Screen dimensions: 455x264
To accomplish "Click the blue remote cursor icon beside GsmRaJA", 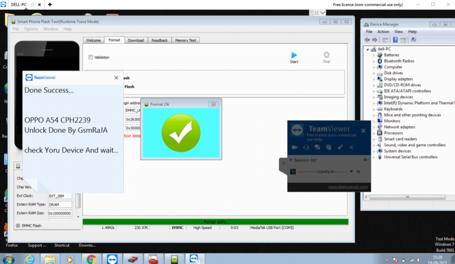I will pyautogui.click(x=358, y=172).
